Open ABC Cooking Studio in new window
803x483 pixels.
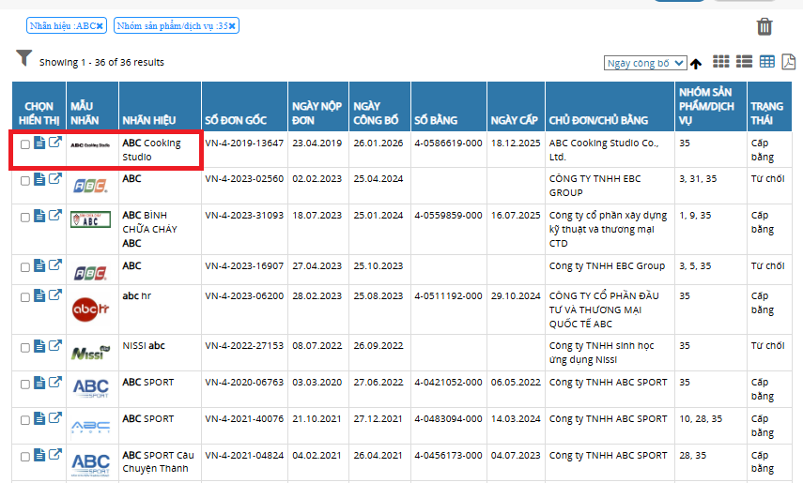pyautogui.click(x=55, y=142)
